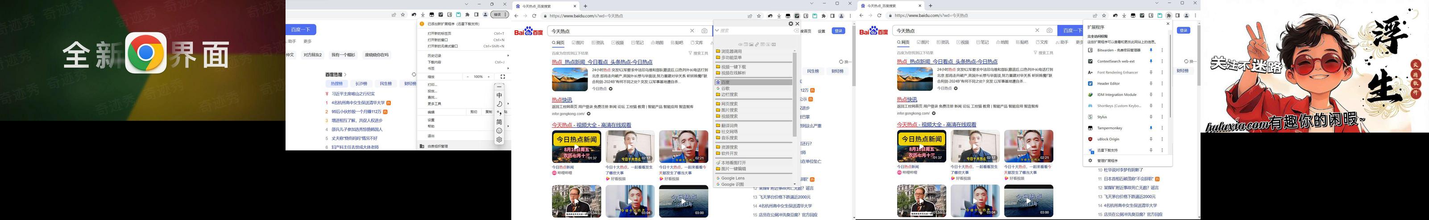Image resolution: width=1429 pixels, height=220 pixels.
Task: Open ContextSearch panel settings gear
Action: tap(791, 24)
